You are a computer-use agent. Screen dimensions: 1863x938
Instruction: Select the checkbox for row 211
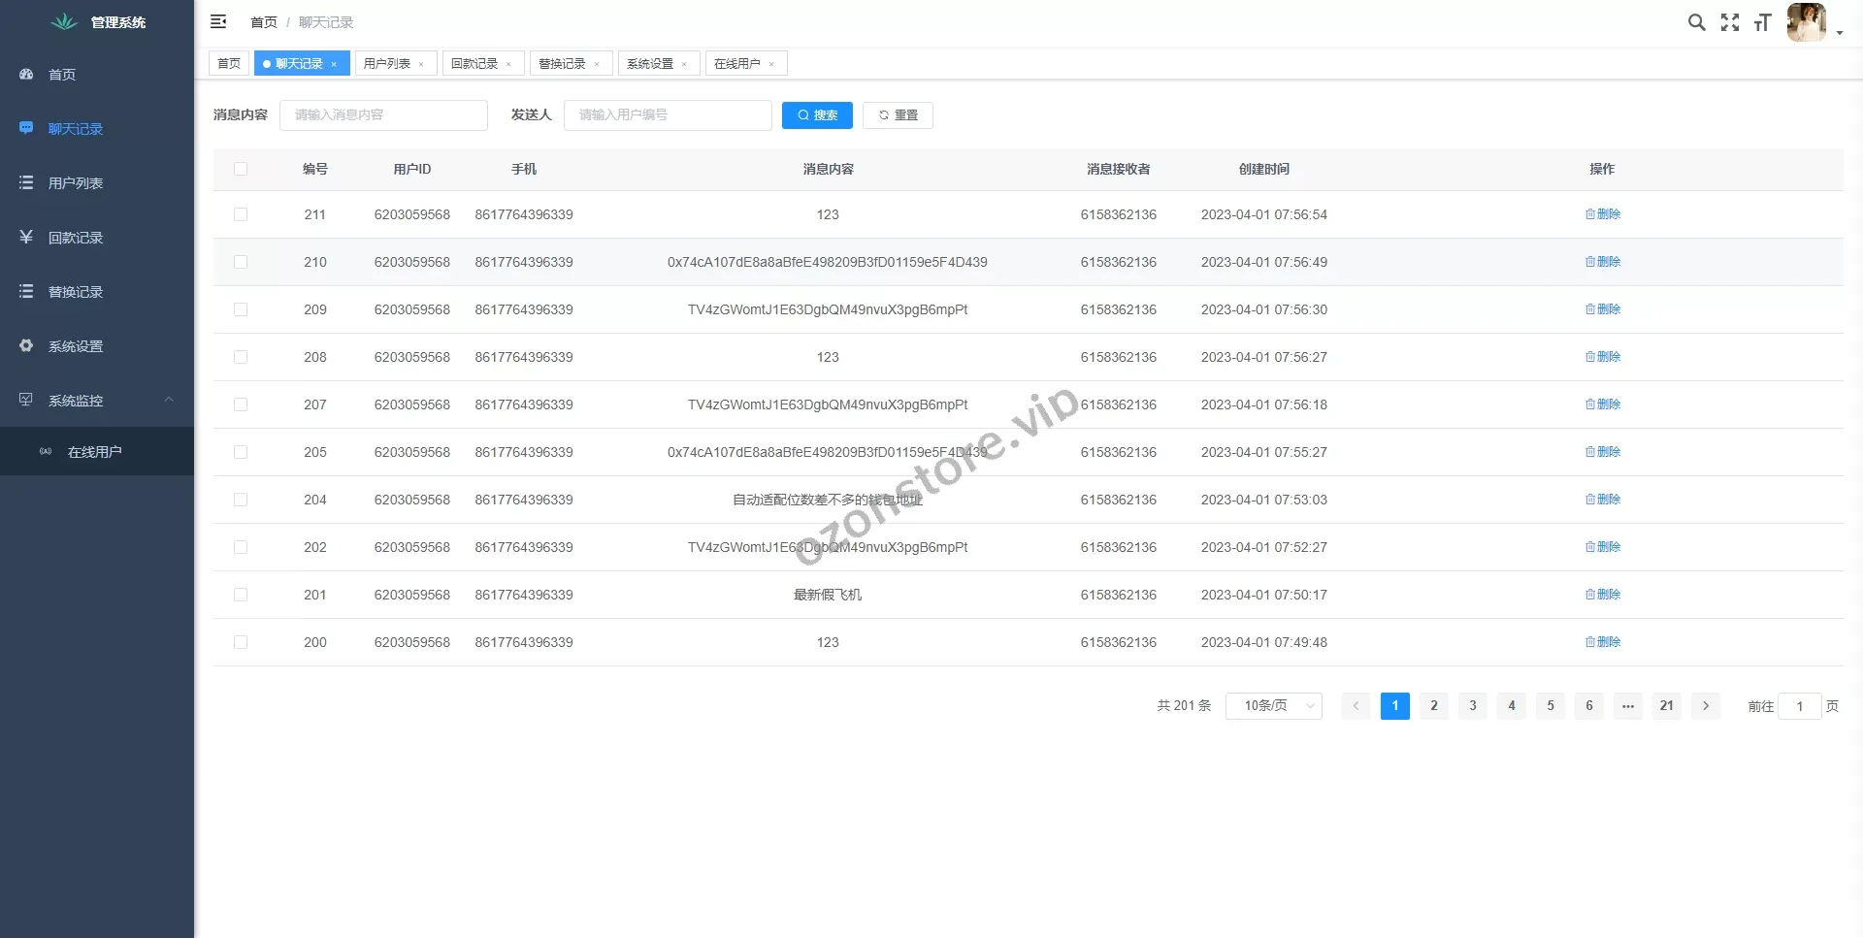click(x=241, y=214)
